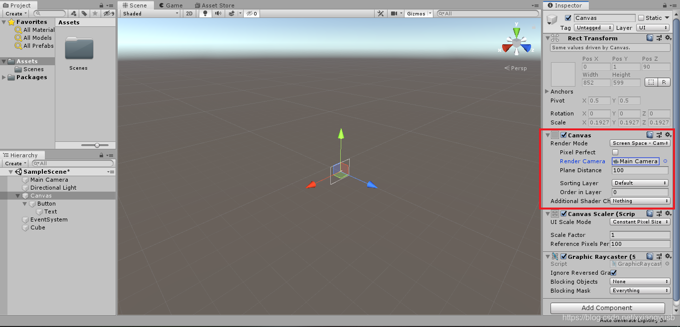
Task: Open the Gizmos dropdown arrow
Action: click(430, 13)
